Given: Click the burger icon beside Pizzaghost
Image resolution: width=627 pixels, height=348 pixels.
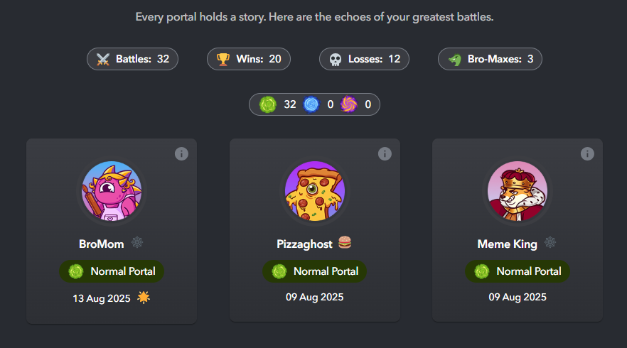Looking at the screenshot, I should (x=345, y=243).
